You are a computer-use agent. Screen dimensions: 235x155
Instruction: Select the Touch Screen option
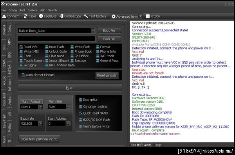[32, 60]
